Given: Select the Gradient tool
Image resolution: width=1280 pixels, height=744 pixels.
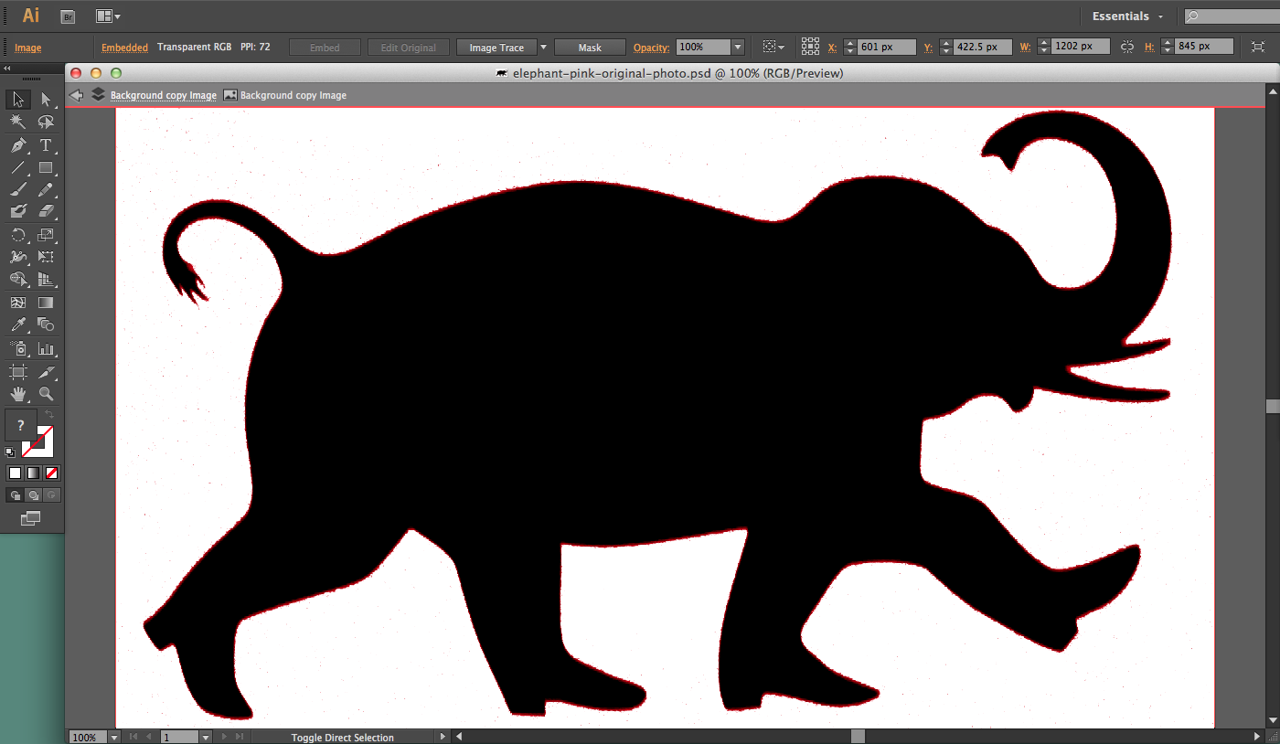Looking at the screenshot, I should coord(46,303).
